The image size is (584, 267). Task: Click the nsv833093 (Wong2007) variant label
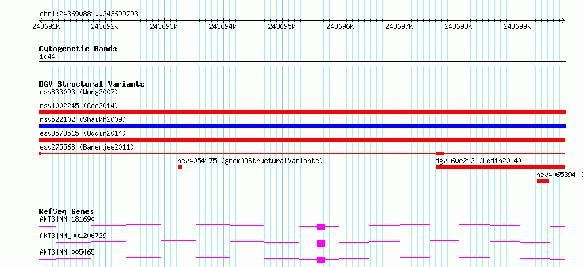pos(79,92)
